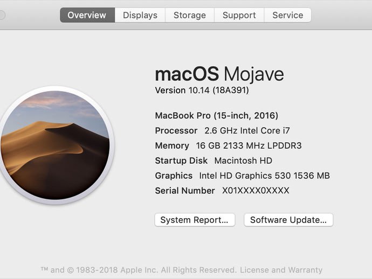Click the Mojave desert dune image

pyautogui.click(x=54, y=145)
